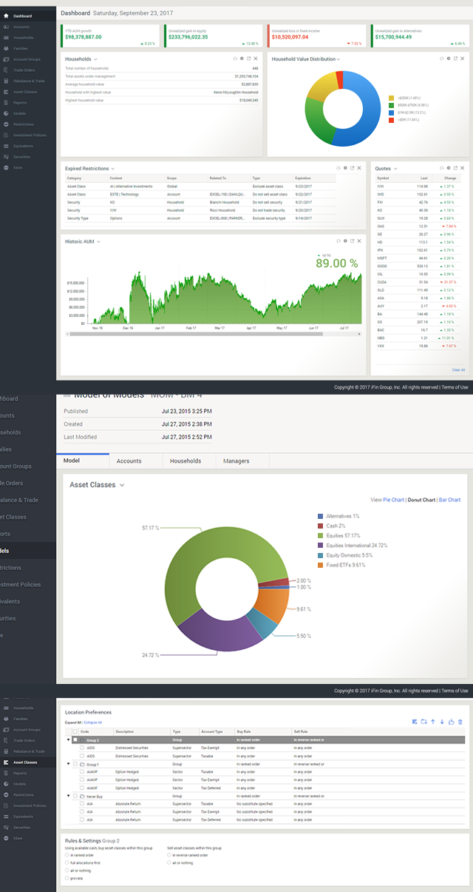Collapse the Never Buy tree row
This screenshot has width=473, height=892.
(x=68, y=797)
